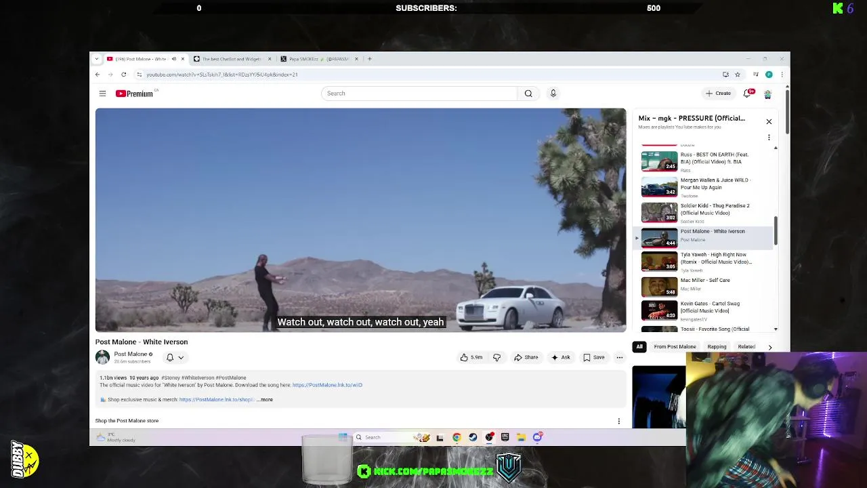This screenshot has height=488, width=867.
Task: Click the Ask button
Action: coord(560,357)
